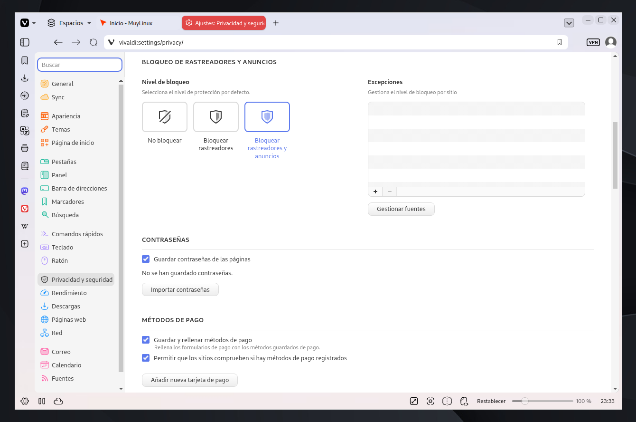
Task: Open the Espacios workspaces dropdown
Action: point(69,23)
